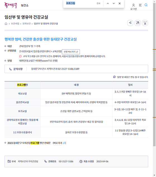The width and height of the screenshot is (156, 177).
Task: Click the red warning notice icon
Action: [x=20, y=56]
